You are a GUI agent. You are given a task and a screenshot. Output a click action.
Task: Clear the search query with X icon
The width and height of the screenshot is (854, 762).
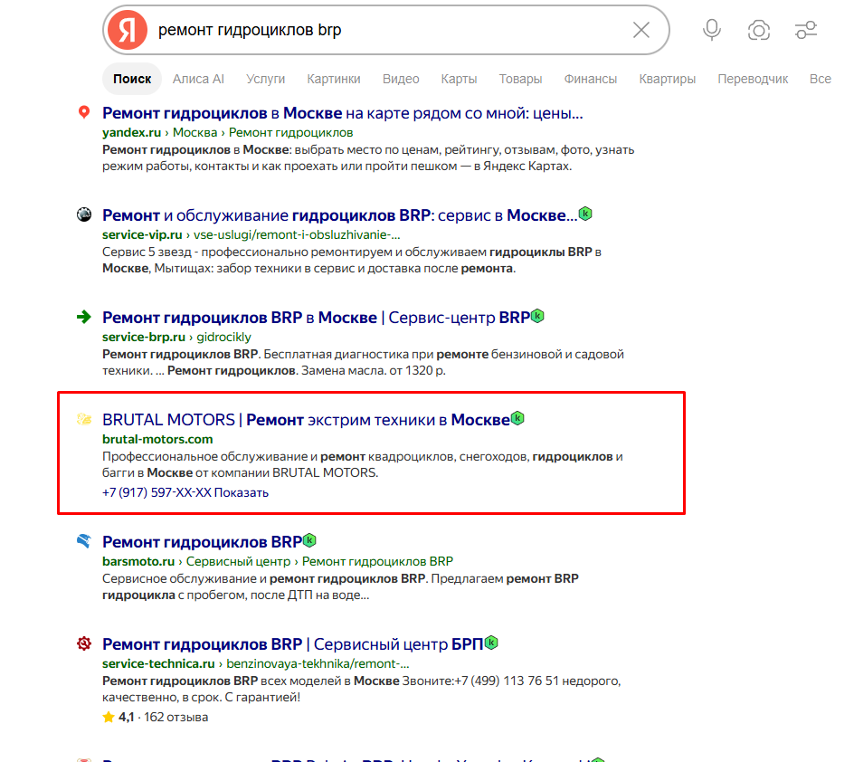click(641, 30)
